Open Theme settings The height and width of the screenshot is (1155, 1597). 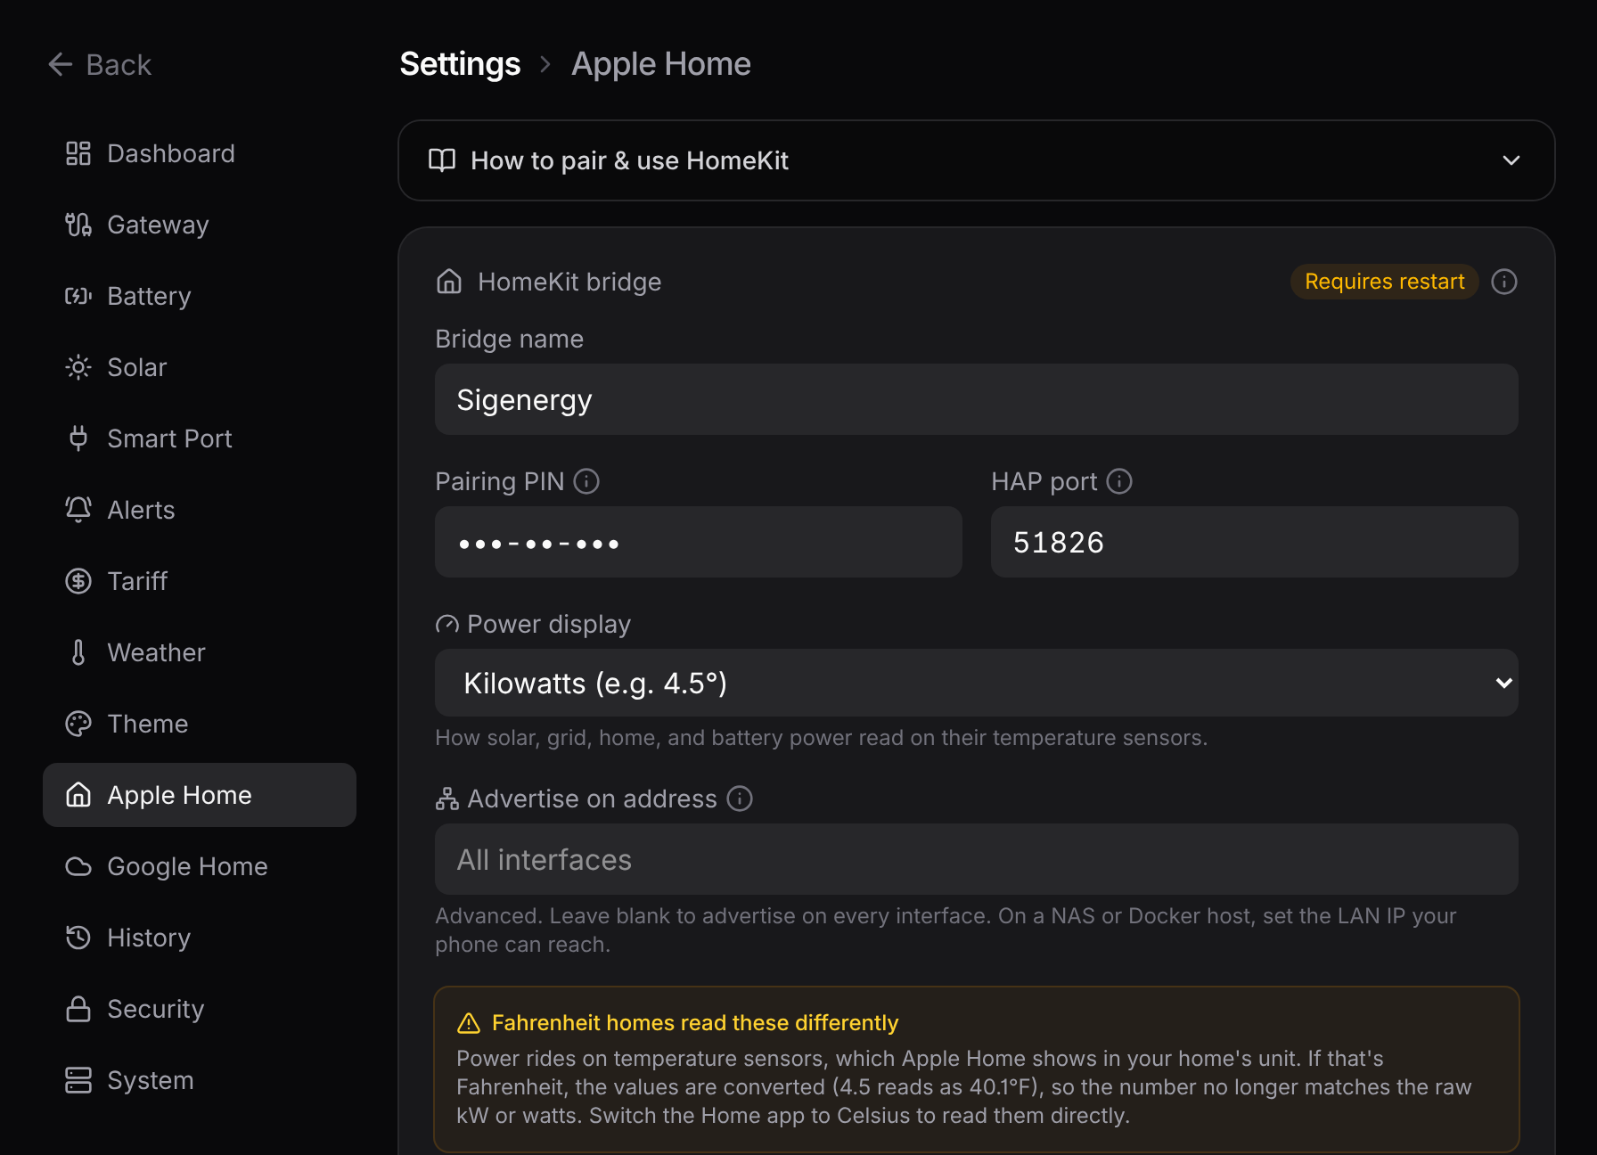(x=200, y=724)
